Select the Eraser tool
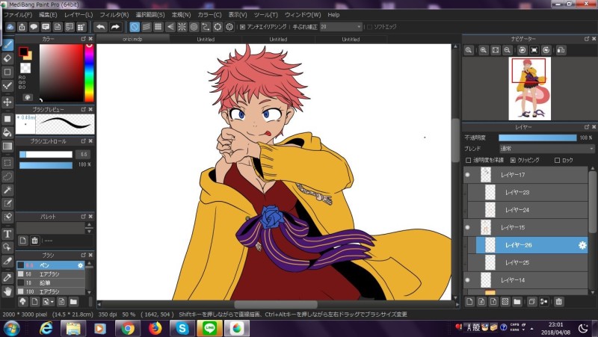 click(7, 59)
